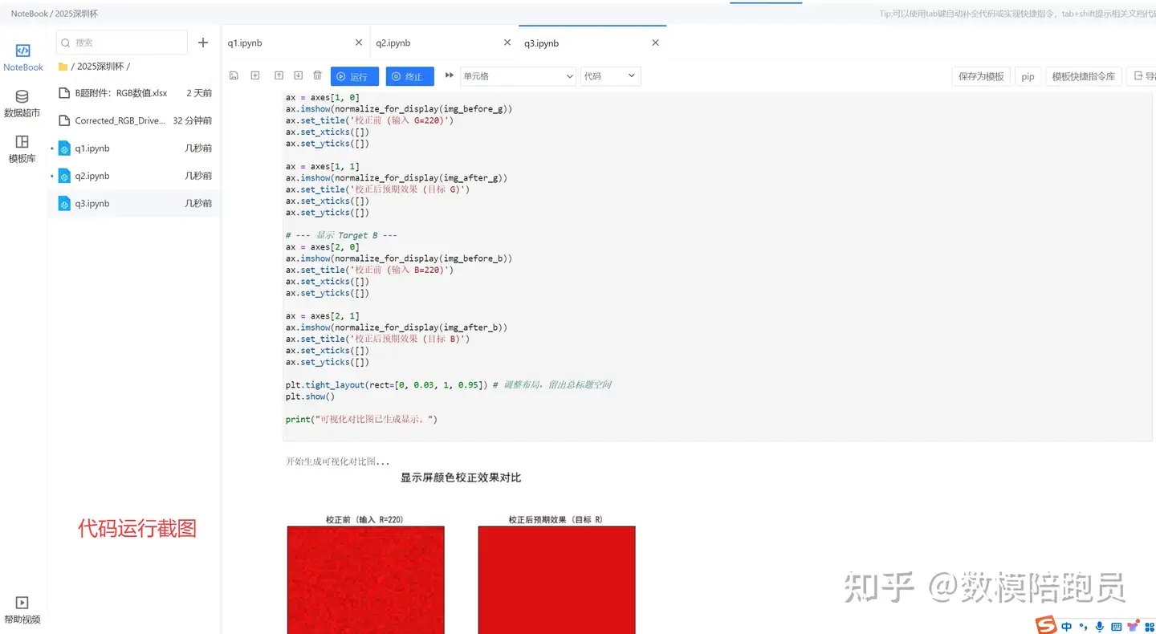Open file B题附件：RGB数值.xlsx

coord(120,93)
